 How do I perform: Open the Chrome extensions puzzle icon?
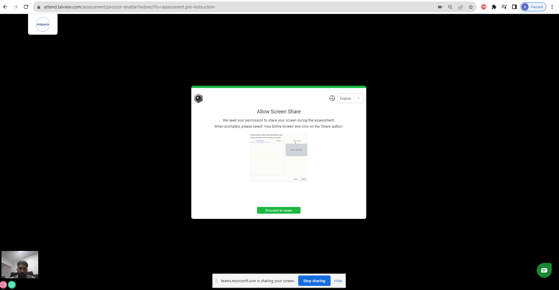click(494, 7)
